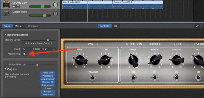Adjust the Record Level slider
The height and width of the screenshot is (98, 204).
tap(48, 40)
